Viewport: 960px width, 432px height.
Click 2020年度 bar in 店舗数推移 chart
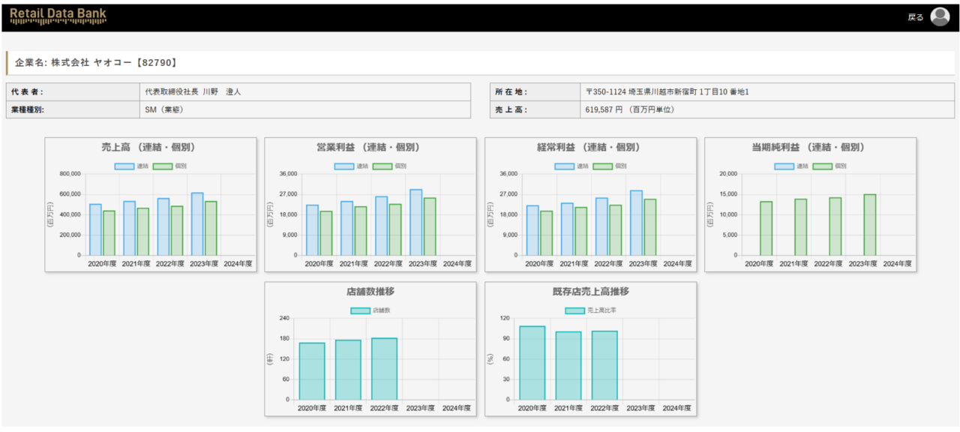[312, 371]
